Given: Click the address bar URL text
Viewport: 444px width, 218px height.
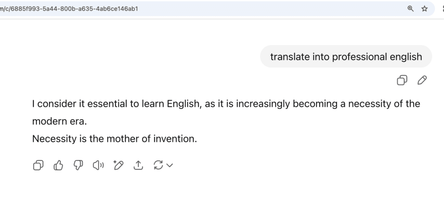Looking at the screenshot, I should [x=69, y=9].
